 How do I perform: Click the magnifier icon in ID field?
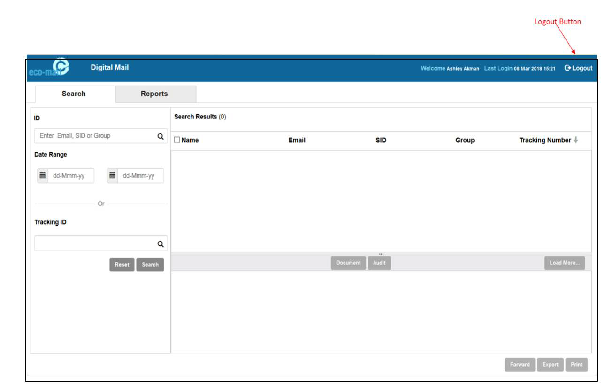point(160,136)
